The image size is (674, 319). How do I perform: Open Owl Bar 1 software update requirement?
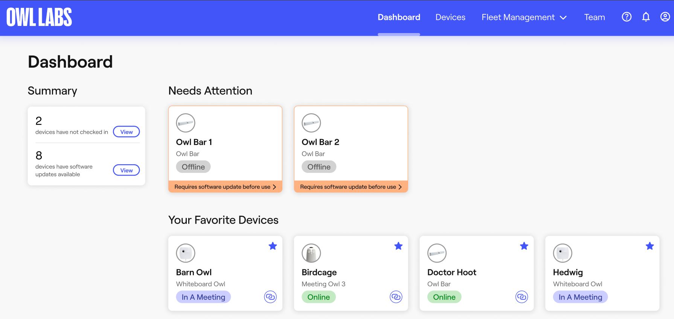(225, 187)
